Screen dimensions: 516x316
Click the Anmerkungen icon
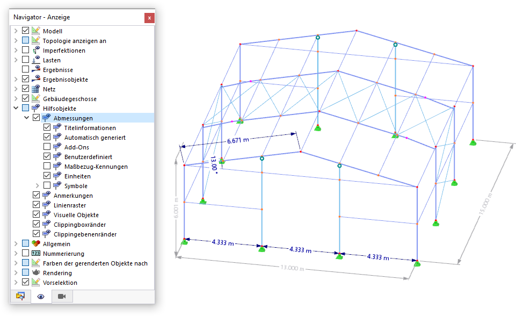point(47,195)
